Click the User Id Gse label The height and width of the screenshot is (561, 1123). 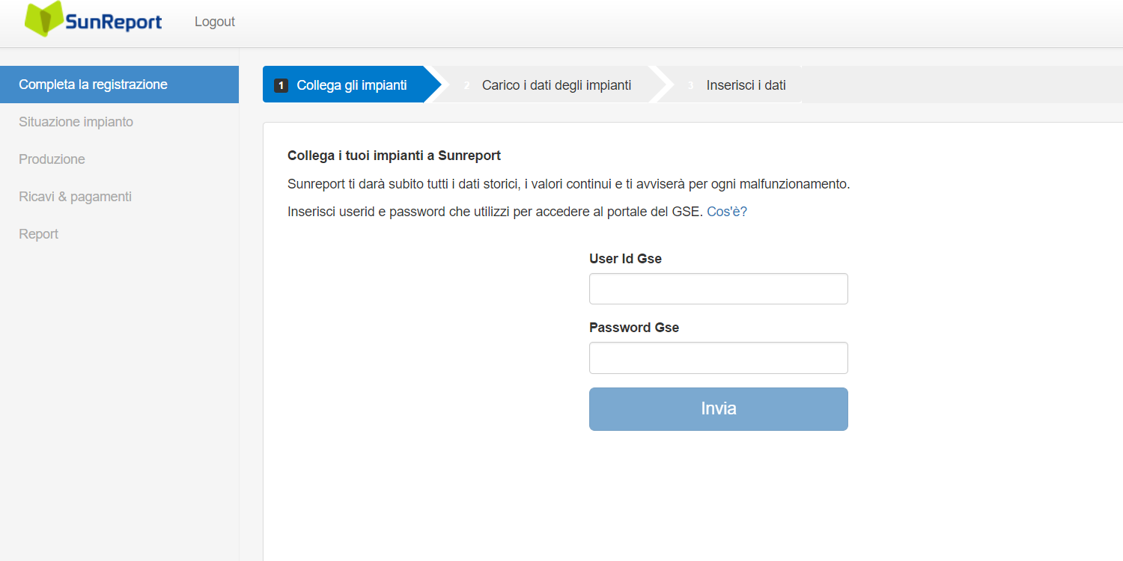625,259
